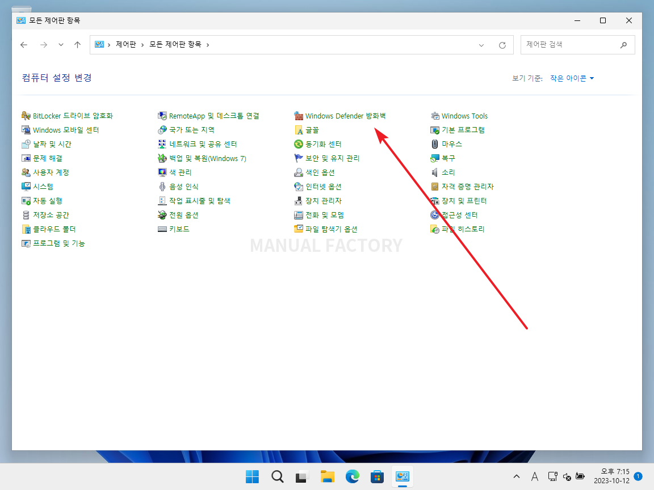This screenshot has width=654, height=490.
Task: Go up one level with up arrow
Action: point(78,45)
